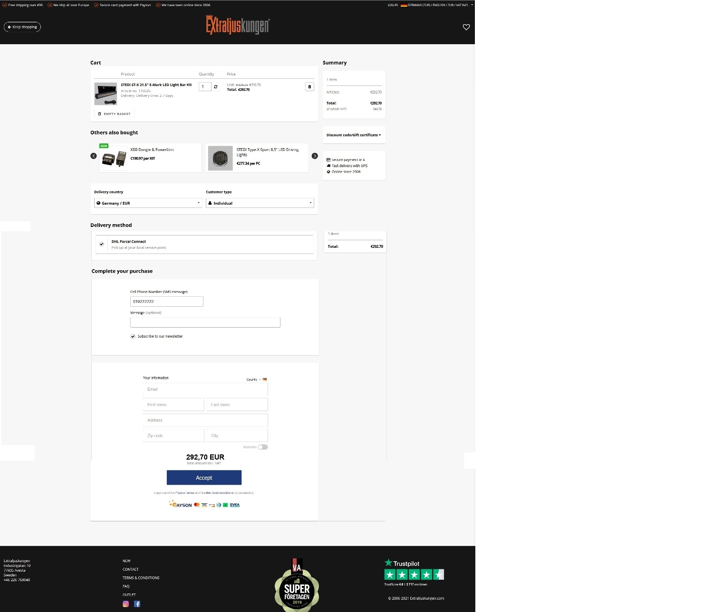713x612 pixels.
Task: Open STEDI Type-X Sport 8,5" title
Action: (x=268, y=152)
